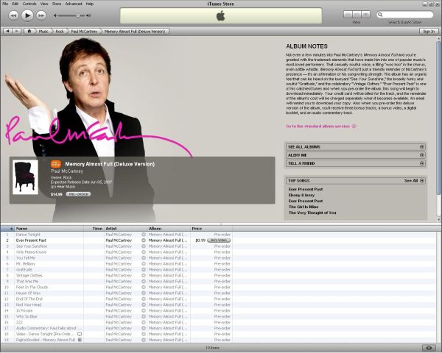
Task: Open the File menu
Action: [5, 4]
